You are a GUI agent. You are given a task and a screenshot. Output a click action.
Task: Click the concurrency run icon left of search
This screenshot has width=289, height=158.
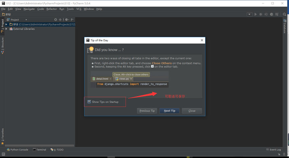(x=277, y=14)
